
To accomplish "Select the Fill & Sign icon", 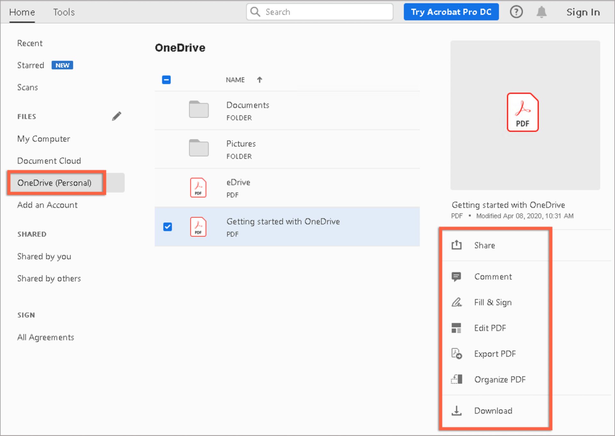I will [457, 302].
